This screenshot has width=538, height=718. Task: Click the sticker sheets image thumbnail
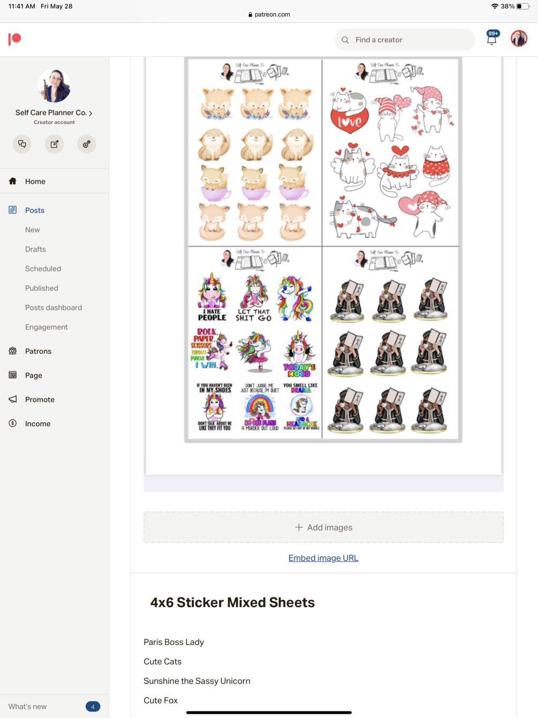point(323,250)
